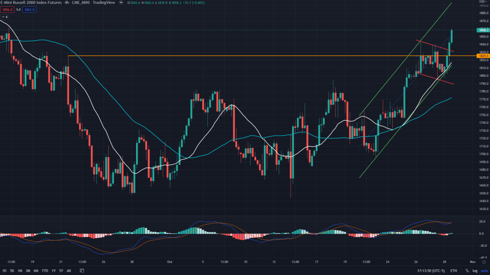Choose the All time range
This screenshot has width=490, height=275.
[x=68, y=271]
